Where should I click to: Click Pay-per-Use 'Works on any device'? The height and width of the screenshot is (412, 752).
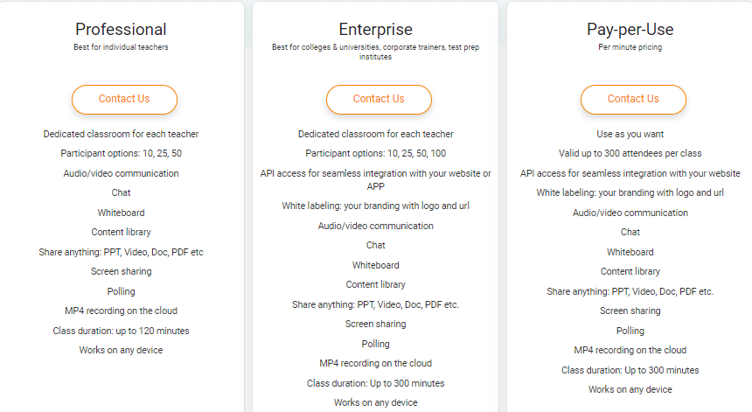630,389
